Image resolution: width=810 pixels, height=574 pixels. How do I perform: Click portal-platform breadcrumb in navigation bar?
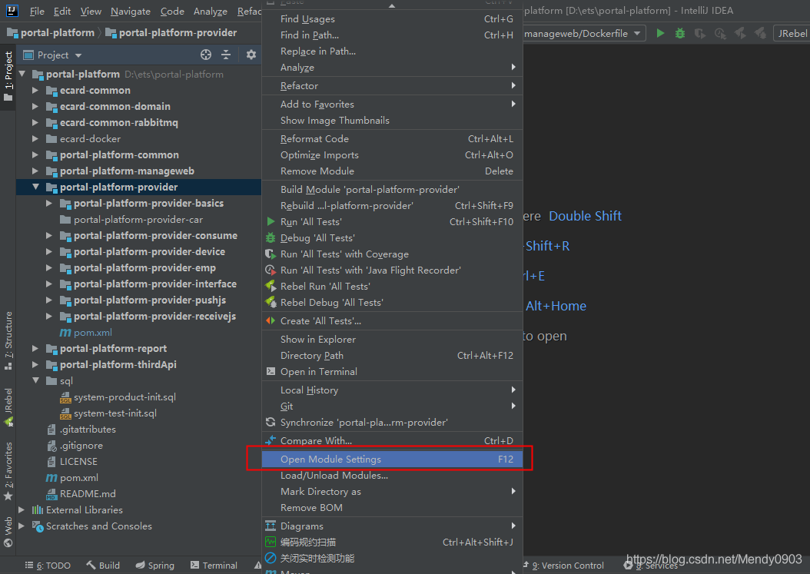point(51,32)
